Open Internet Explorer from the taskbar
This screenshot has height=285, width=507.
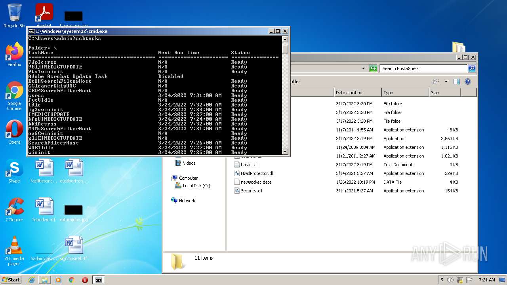click(31, 280)
